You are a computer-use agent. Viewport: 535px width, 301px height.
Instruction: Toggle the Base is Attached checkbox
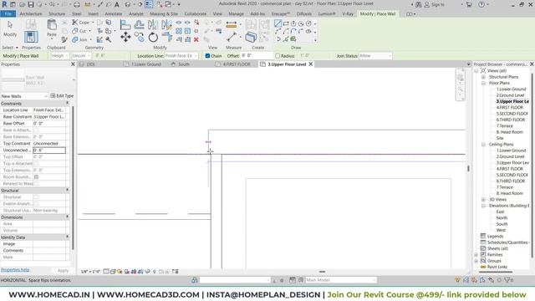[36, 130]
